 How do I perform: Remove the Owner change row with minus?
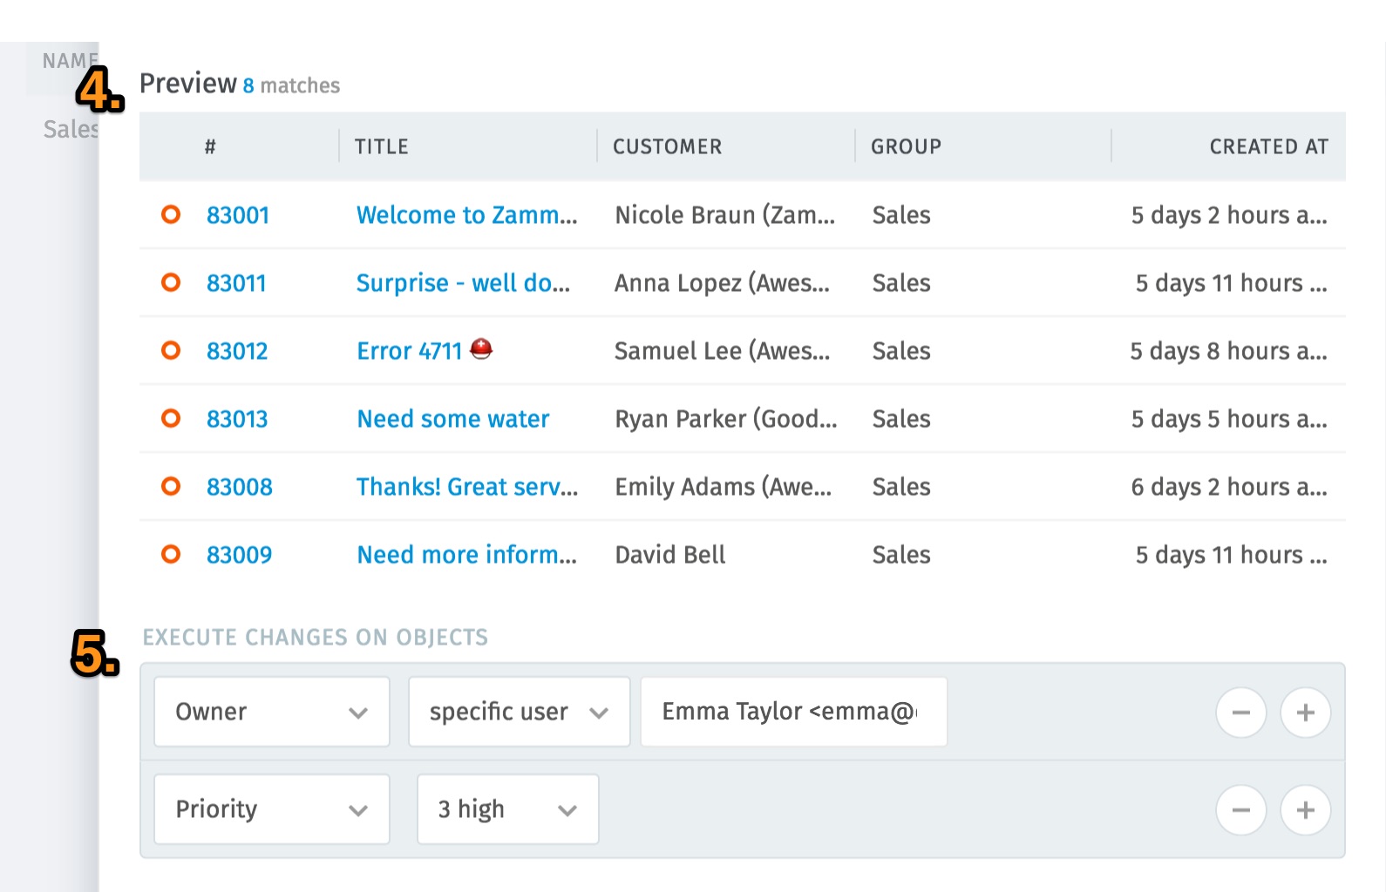(1241, 713)
